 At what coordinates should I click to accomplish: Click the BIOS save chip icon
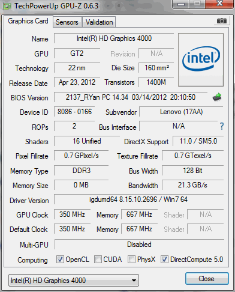(217, 97)
